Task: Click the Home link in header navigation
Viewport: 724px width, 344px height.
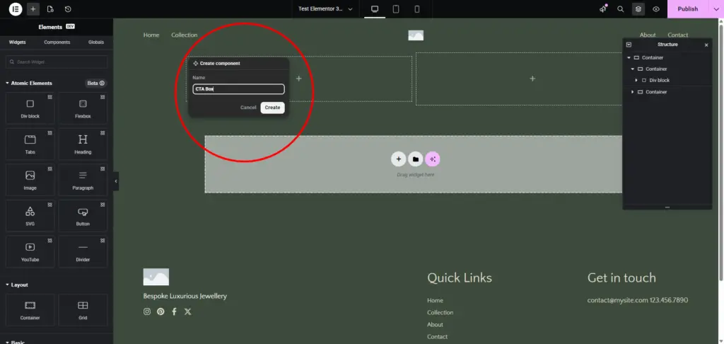Action: coord(151,35)
